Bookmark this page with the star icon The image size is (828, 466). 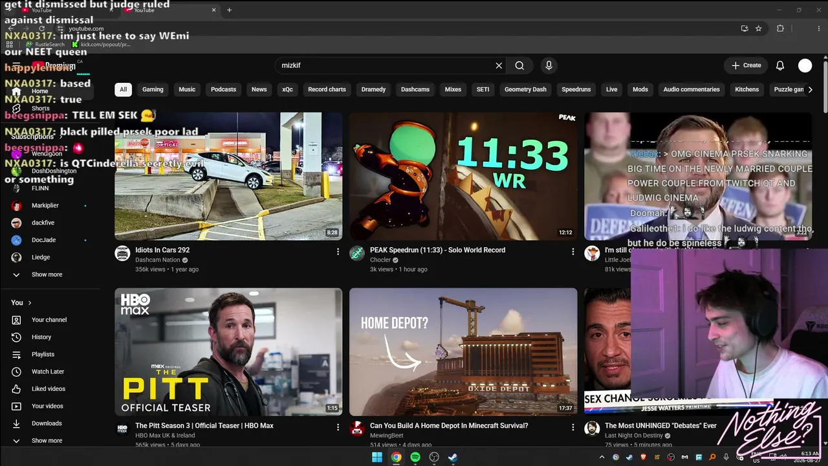click(x=759, y=28)
